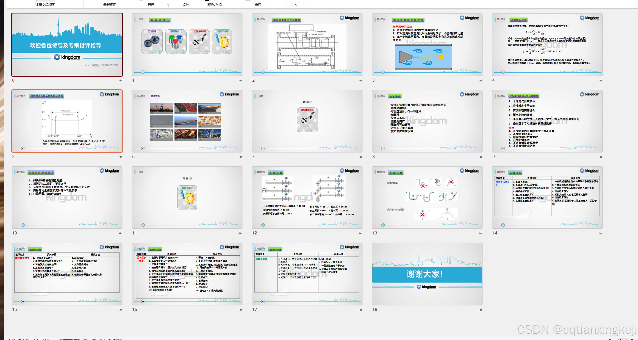Image resolution: width=638 pixels, height=340 pixels.
Task: Select slide 10 with the five-point list
Action: pyautogui.click(x=67, y=197)
